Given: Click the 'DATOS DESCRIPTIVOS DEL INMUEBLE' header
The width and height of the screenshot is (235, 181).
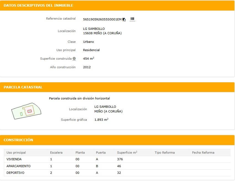Looking at the screenshot, I should [x=38, y=6].
